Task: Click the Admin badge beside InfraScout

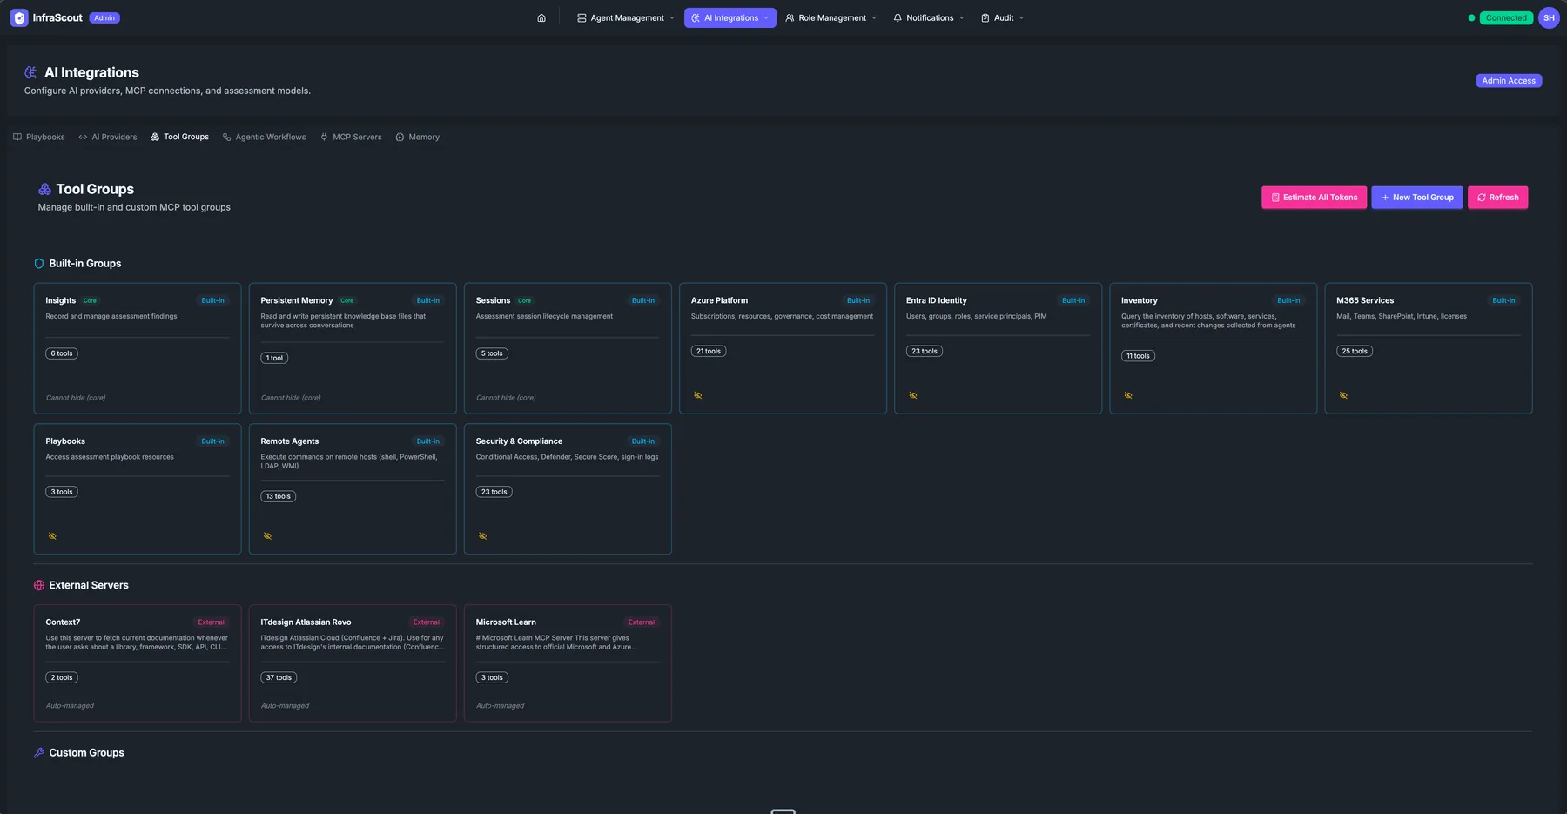Action: tap(104, 17)
